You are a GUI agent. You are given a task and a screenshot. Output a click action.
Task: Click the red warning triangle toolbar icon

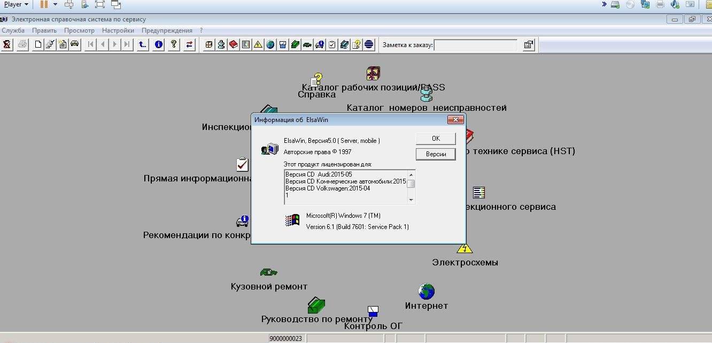click(x=257, y=45)
